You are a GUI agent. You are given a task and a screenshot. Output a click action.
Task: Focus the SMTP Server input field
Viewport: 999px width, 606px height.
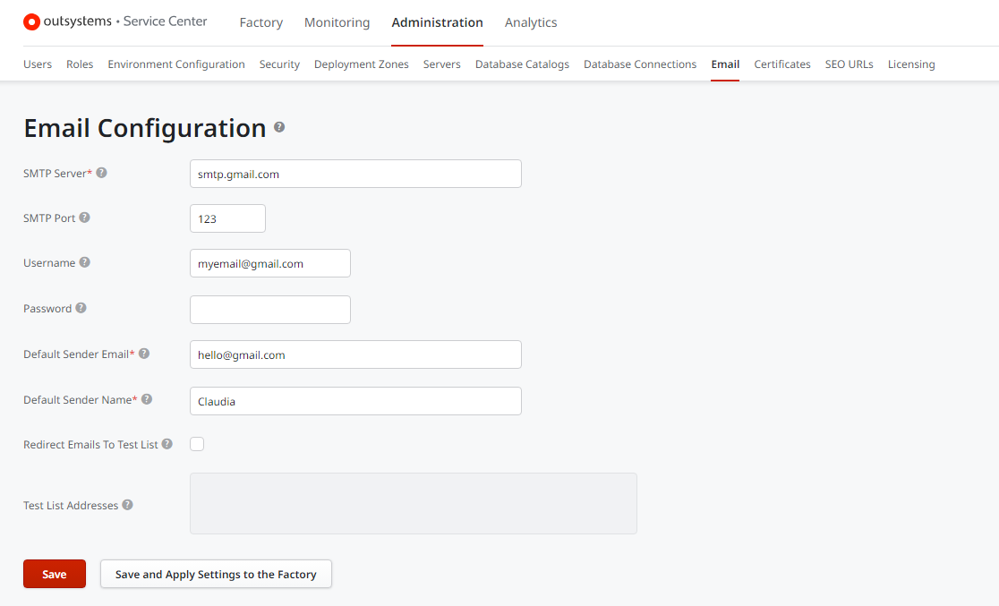pyautogui.click(x=355, y=174)
